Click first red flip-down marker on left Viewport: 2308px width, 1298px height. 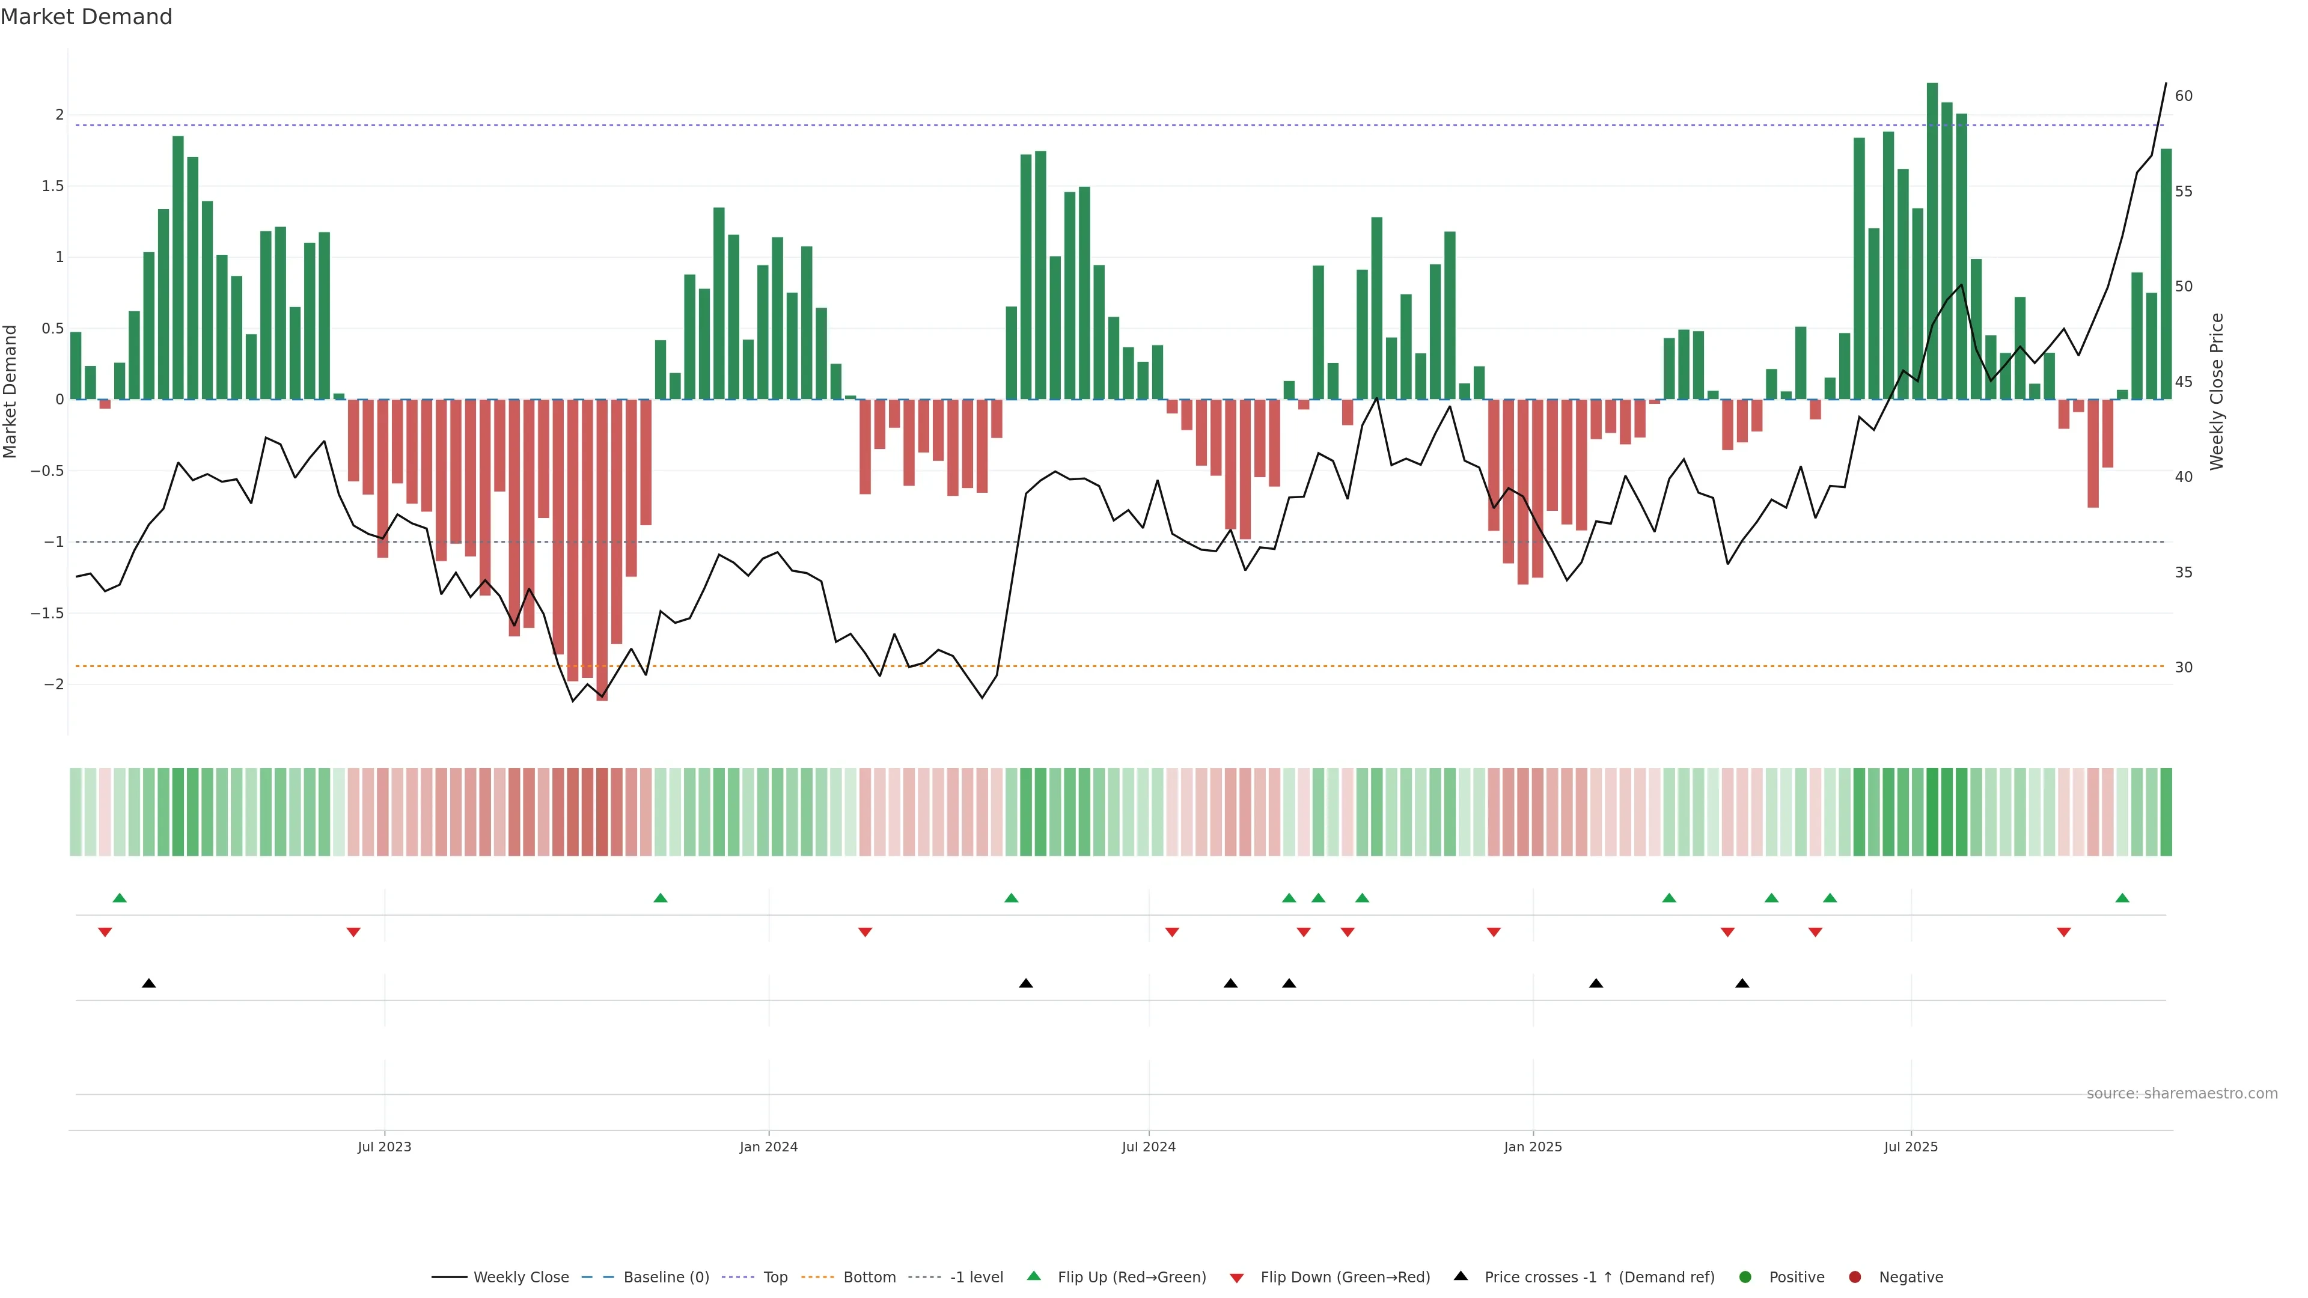tap(105, 933)
